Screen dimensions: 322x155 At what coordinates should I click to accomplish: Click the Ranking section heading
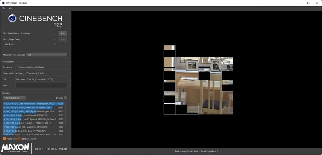pyautogui.click(x=6, y=93)
